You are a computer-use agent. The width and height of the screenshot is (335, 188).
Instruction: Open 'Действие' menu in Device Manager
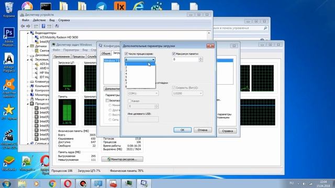39,20
